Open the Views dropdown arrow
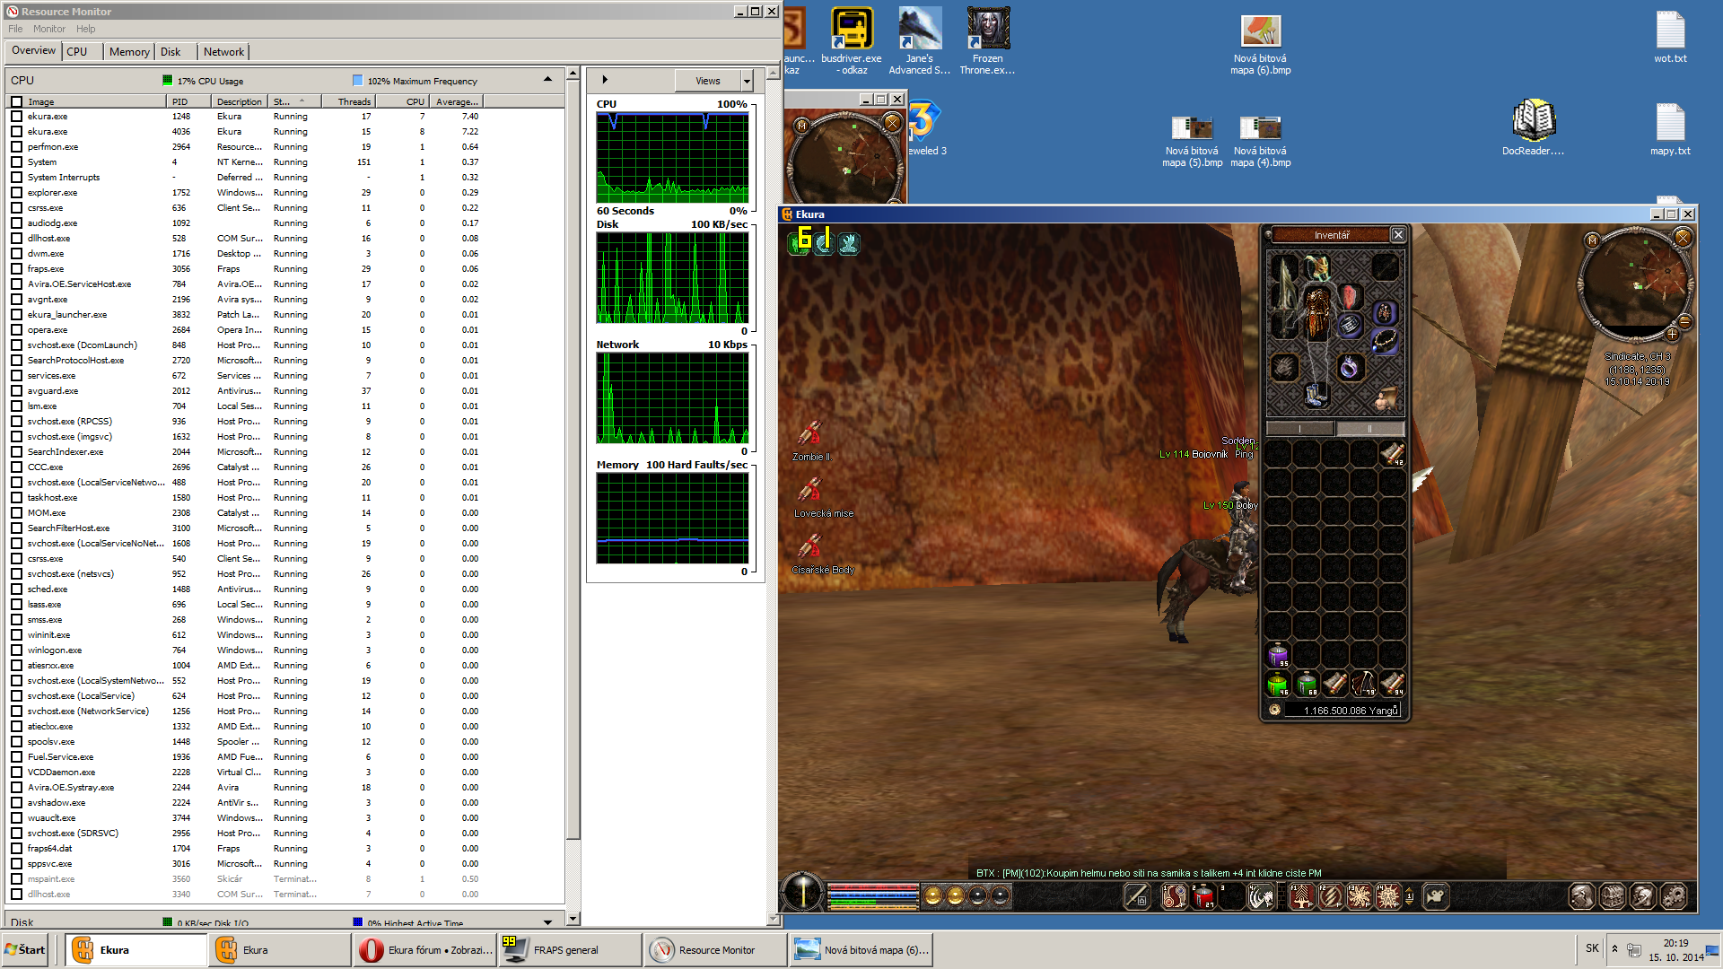Screen dimensions: 1723x969 (x=747, y=81)
